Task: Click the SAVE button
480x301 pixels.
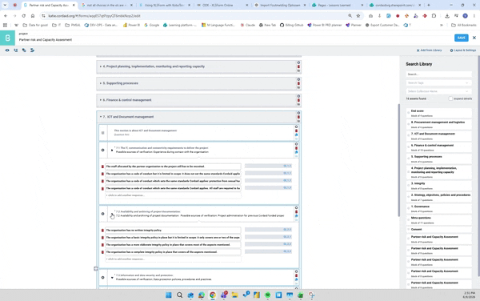Action: point(462,38)
